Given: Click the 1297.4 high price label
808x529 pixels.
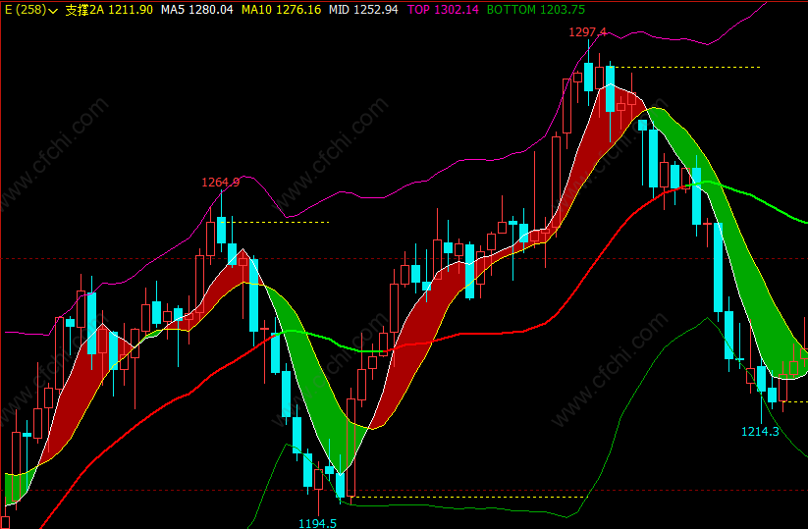Looking at the screenshot, I should 587,32.
